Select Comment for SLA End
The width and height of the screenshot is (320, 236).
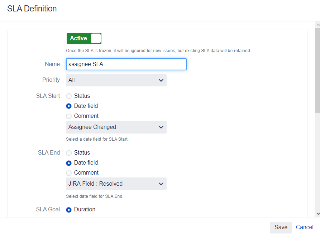68,172
